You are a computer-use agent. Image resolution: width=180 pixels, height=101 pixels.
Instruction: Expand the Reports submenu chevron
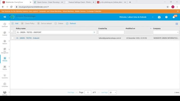(9, 66)
